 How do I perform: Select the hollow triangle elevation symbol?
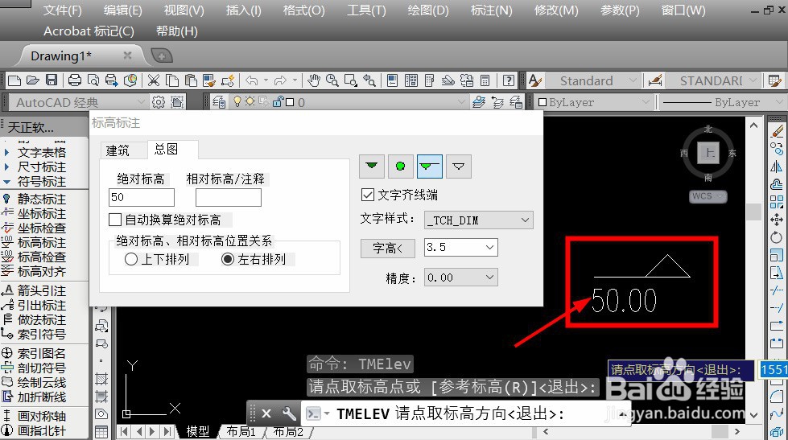coord(459,166)
